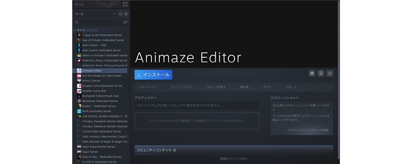The image size is (412, 164).
Task: Switch library to grid view icon
Action: pos(125,4)
